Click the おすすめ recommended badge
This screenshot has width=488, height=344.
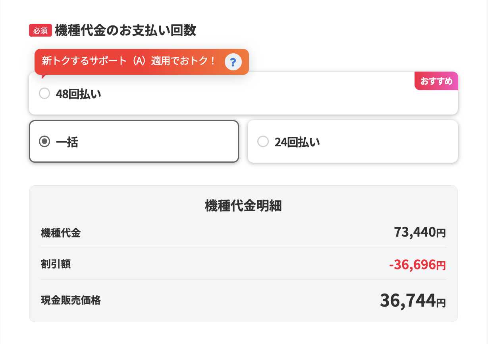(x=436, y=81)
